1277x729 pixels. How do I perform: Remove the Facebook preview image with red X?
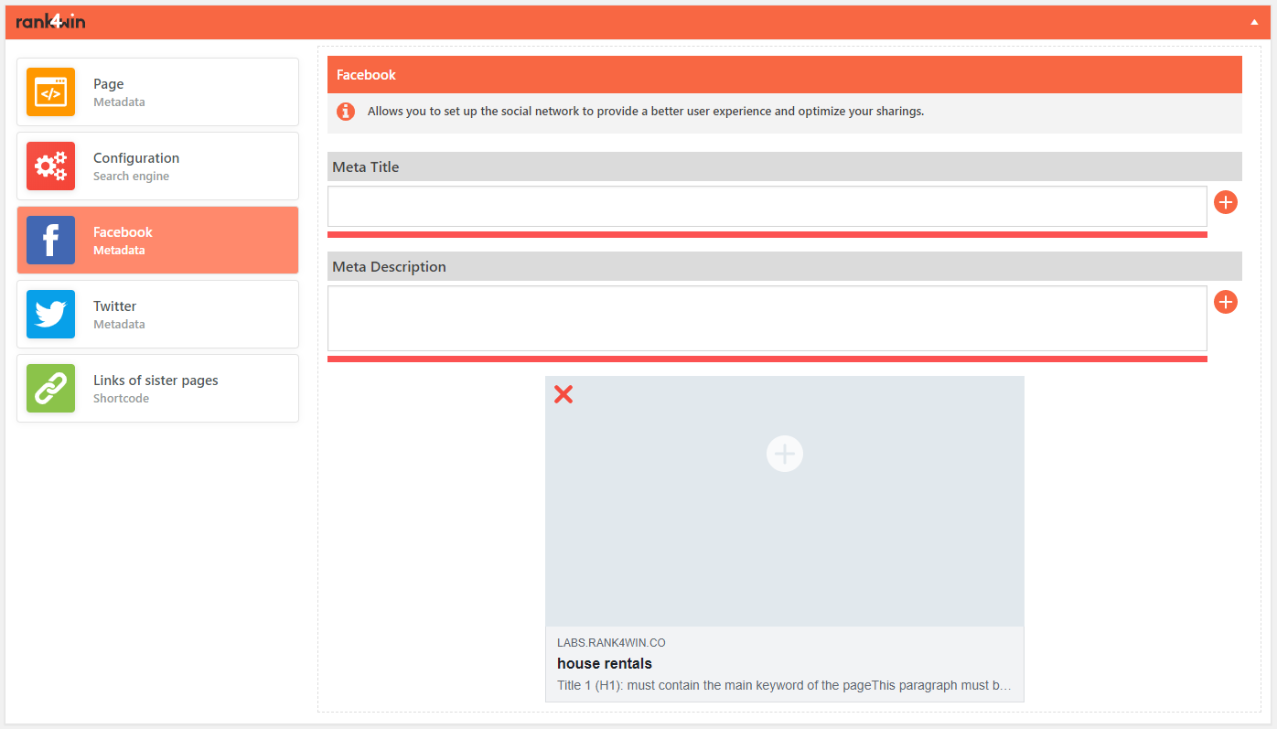pyautogui.click(x=563, y=394)
